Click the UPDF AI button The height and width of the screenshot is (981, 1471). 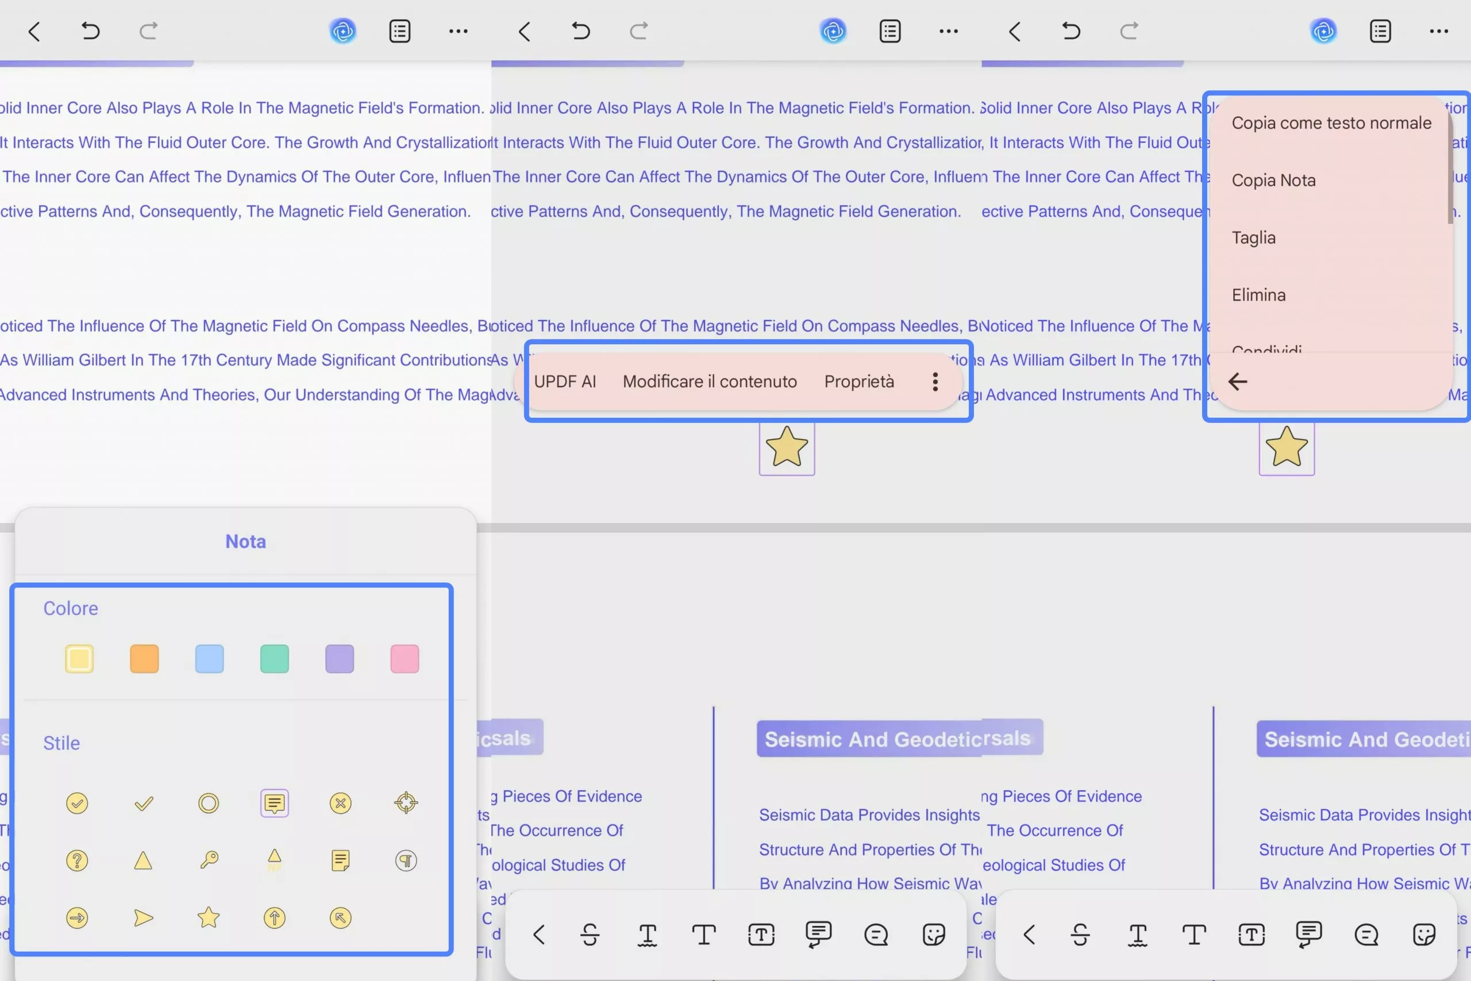(565, 382)
